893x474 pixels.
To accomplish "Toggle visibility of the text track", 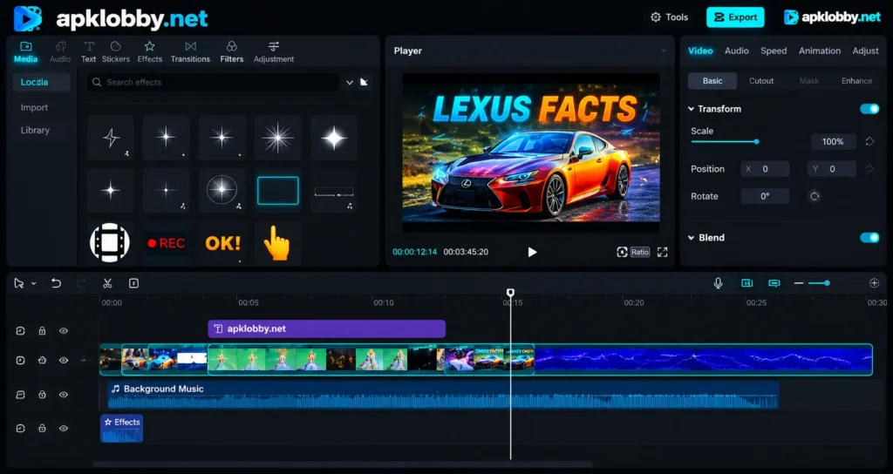I will point(63,330).
